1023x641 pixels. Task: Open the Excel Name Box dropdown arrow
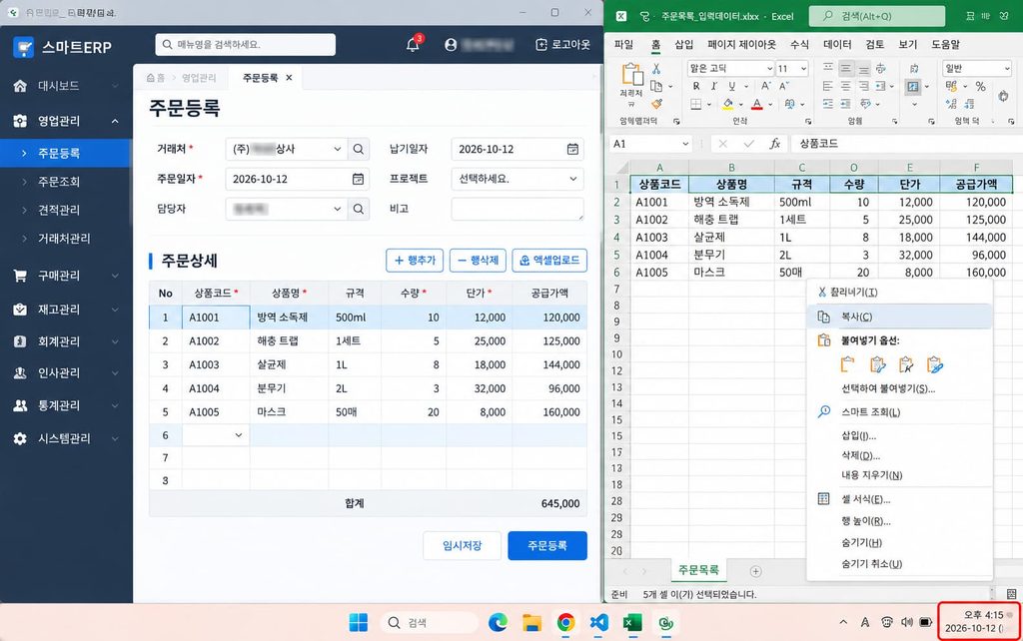click(685, 144)
